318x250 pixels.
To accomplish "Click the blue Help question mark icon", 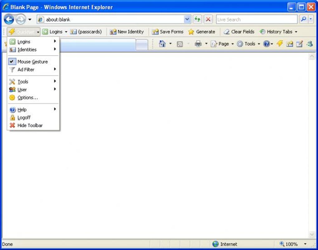I will point(267,44).
